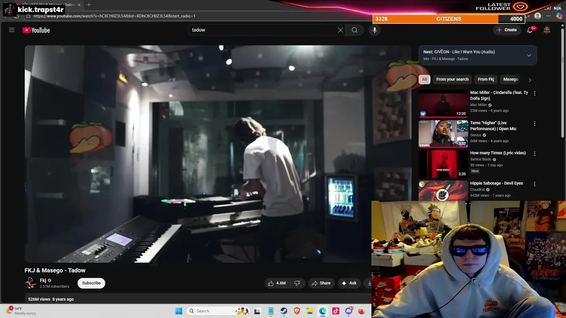Click the YouTube logo to go home
566x318 pixels.
click(x=36, y=30)
